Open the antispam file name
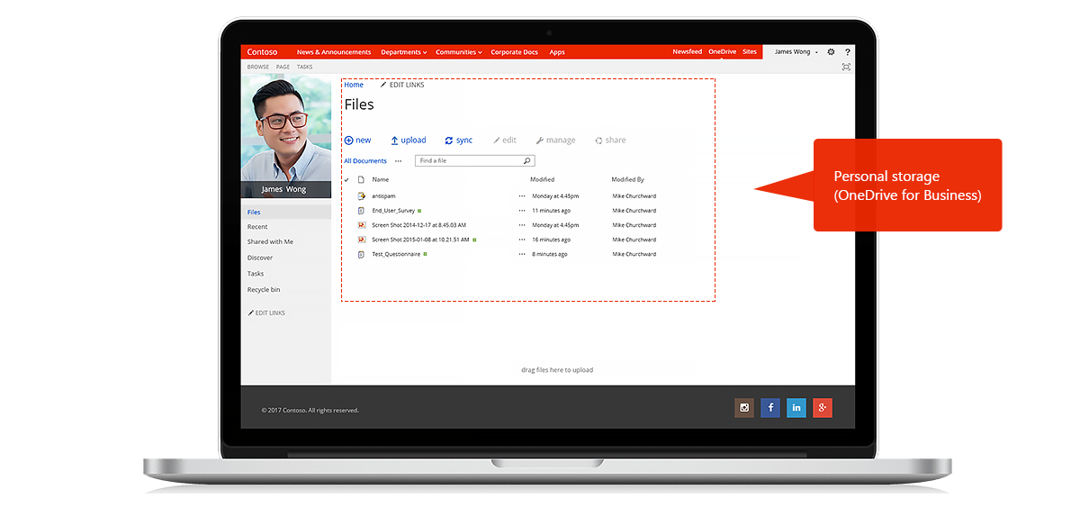This screenshot has height=517, width=1089. click(x=383, y=195)
